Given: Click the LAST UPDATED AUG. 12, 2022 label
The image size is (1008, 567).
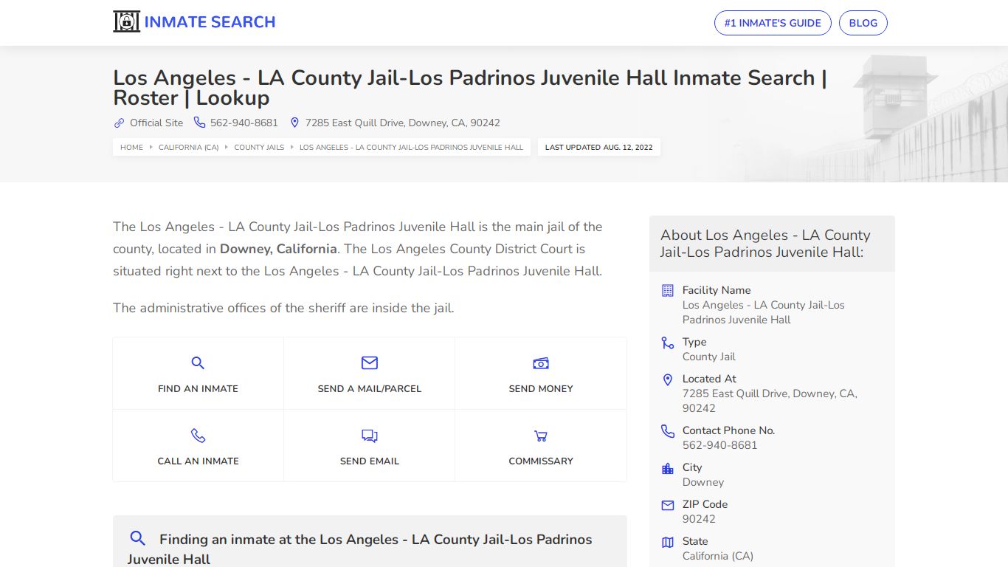Looking at the screenshot, I should [x=599, y=147].
